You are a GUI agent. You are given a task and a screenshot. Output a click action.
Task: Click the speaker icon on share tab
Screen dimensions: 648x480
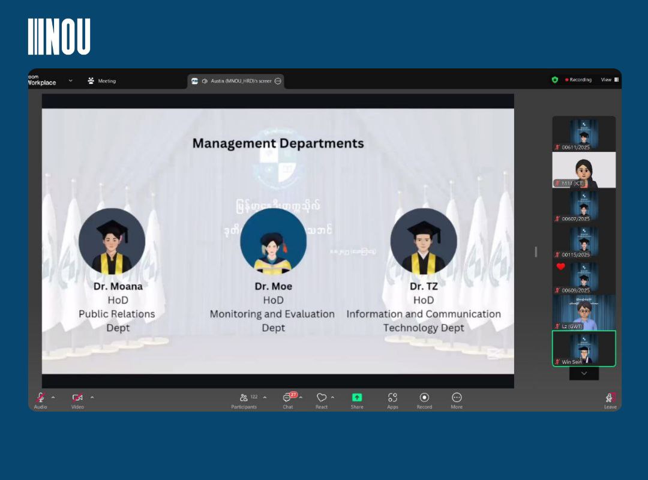[x=205, y=81]
